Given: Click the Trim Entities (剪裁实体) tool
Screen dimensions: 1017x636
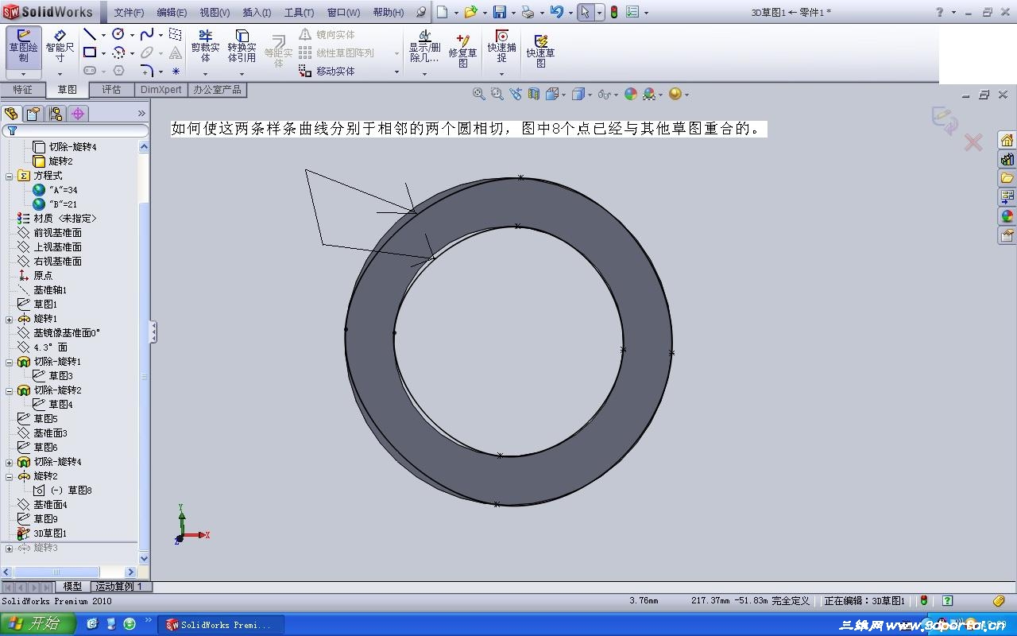Looking at the screenshot, I should click(x=205, y=47).
